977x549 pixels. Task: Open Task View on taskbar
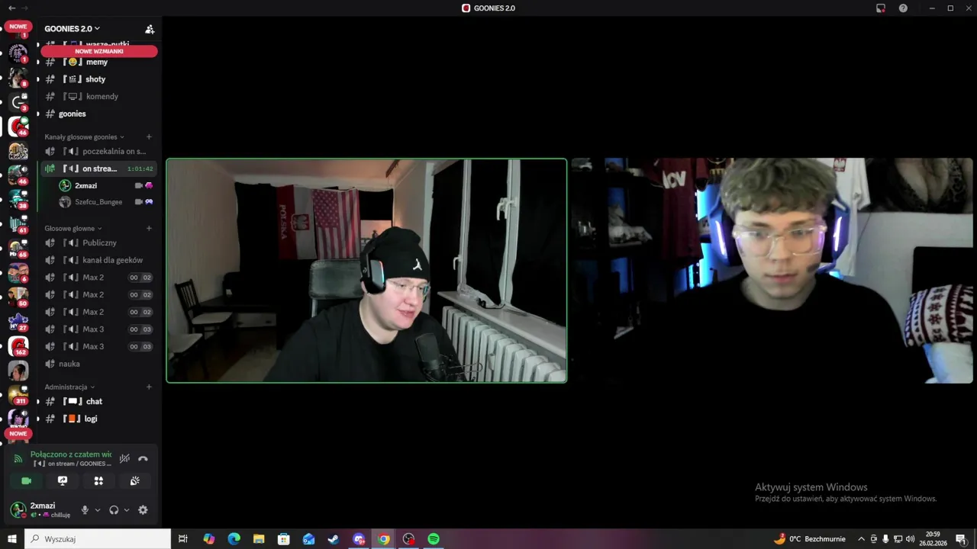point(183,539)
